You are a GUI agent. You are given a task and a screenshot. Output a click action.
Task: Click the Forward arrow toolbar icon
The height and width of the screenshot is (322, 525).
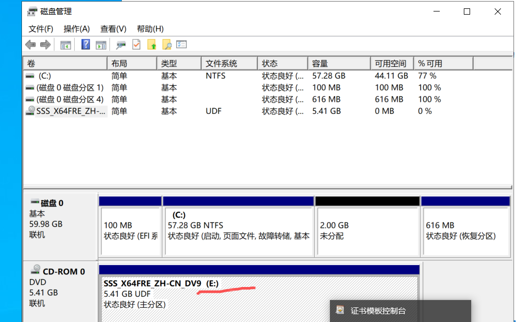coord(45,45)
